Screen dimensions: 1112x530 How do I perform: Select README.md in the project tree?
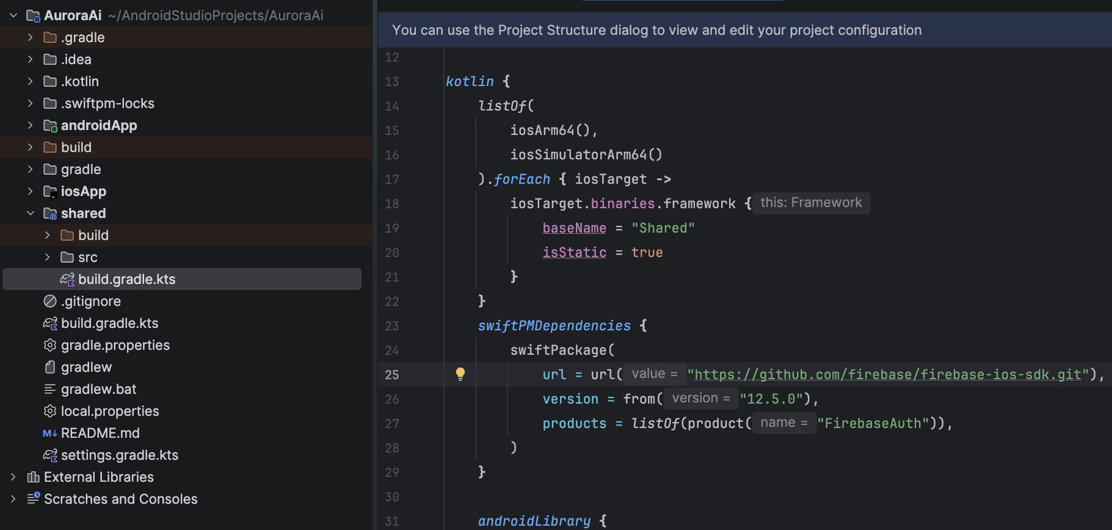[x=100, y=433]
